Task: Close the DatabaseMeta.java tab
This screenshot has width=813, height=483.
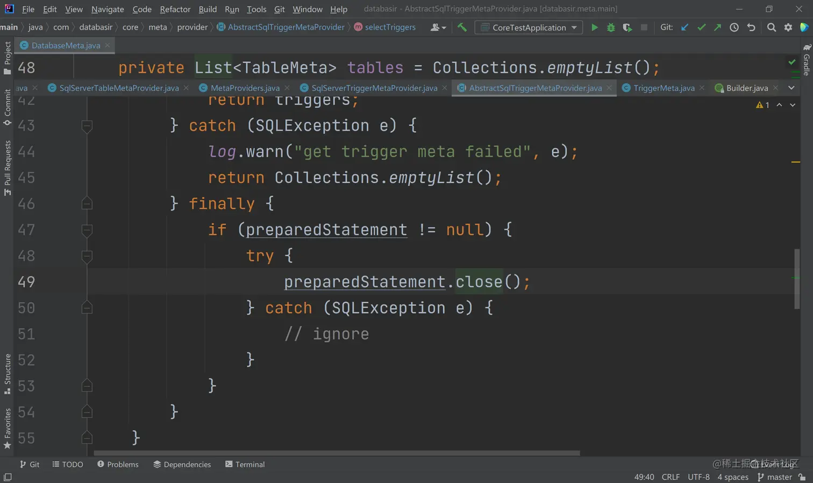Action: pyautogui.click(x=107, y=45)
